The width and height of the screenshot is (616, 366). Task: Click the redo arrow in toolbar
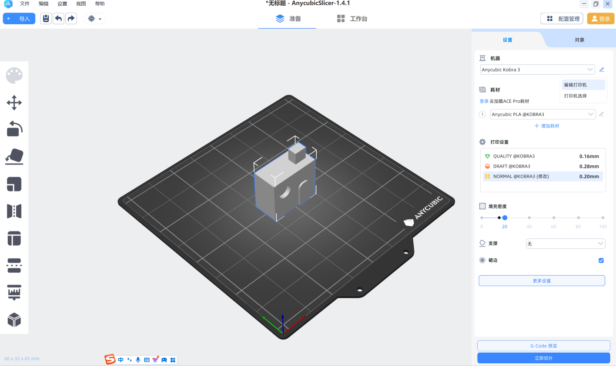click(71, 19)
